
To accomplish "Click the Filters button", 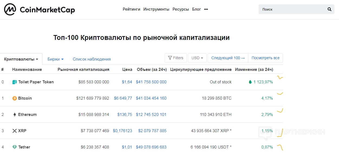I will point(176,58).
